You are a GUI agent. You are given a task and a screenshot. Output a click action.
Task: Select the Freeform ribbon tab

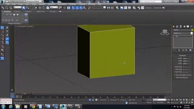point(17,12)
